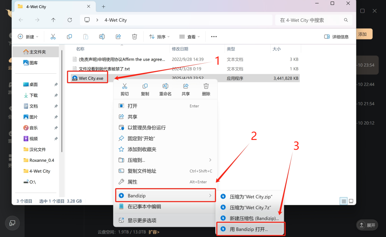Click the delete trash icon in the context menu
This screenshot has width=386, height=237.
tap(206, 87)
